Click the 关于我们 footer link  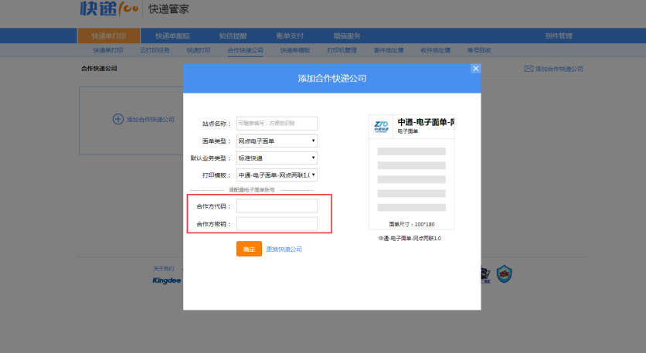164,269
